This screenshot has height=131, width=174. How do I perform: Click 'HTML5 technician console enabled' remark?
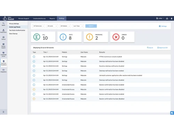pyautogui.click(x=110, y=57)
